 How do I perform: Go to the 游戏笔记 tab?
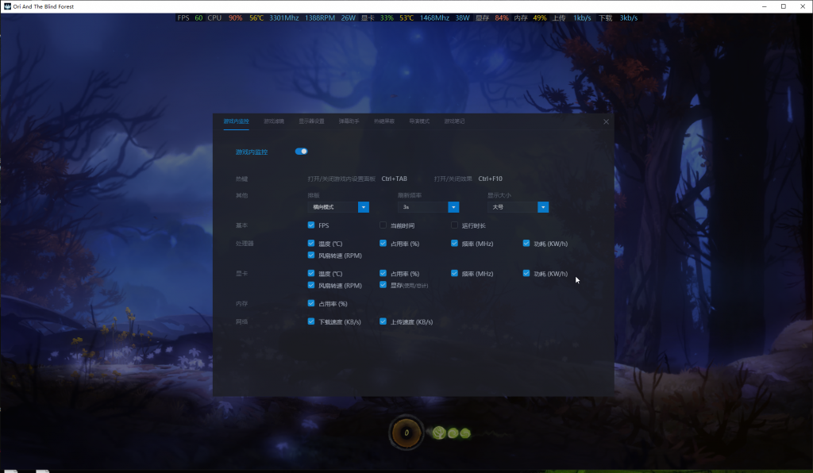pyautogui.click(x=454, y=121)
